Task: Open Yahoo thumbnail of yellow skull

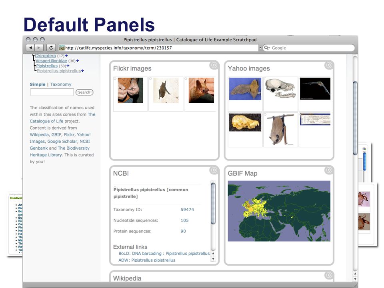Action: tap(245, 122)
